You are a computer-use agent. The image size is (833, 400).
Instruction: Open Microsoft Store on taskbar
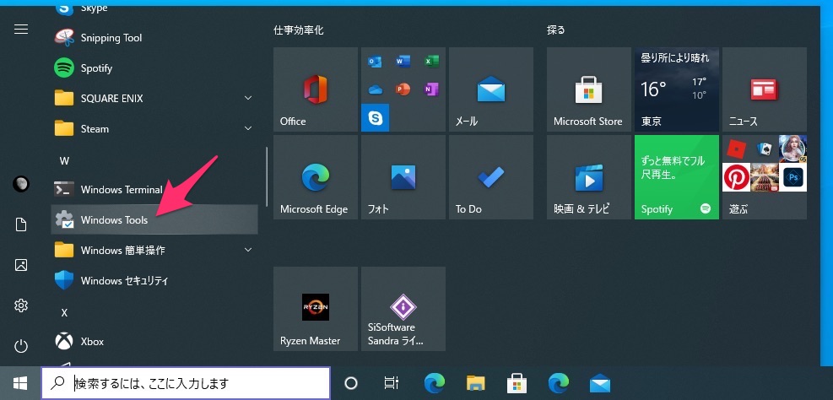(517, 383)
